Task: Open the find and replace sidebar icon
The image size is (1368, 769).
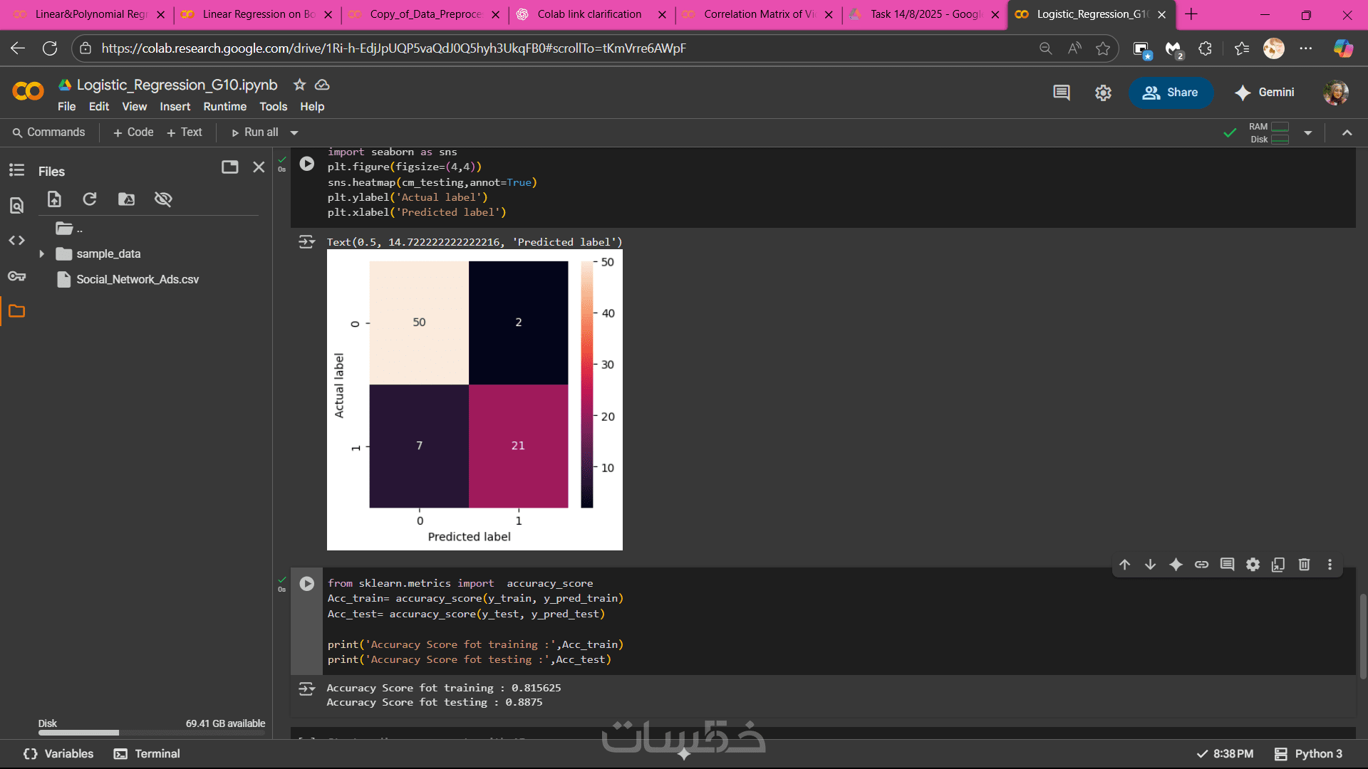Action: click(x=16, y=206)
